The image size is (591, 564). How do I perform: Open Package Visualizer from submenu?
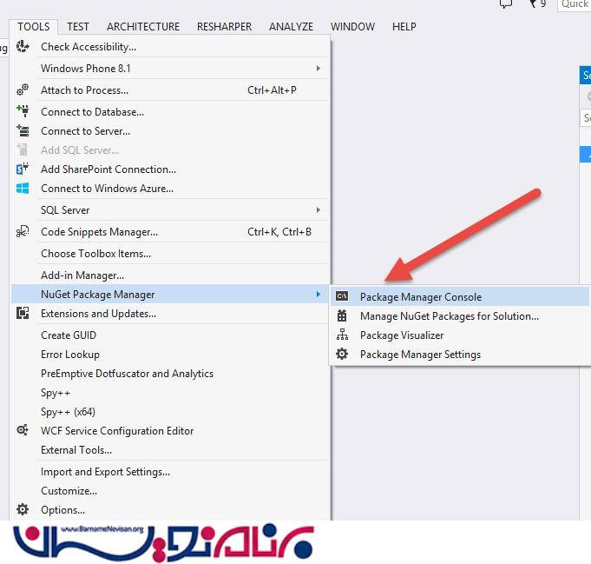[460, 335]
